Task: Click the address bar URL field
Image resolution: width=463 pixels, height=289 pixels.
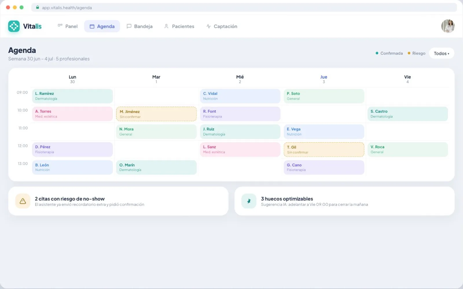Action: [244, 8]
